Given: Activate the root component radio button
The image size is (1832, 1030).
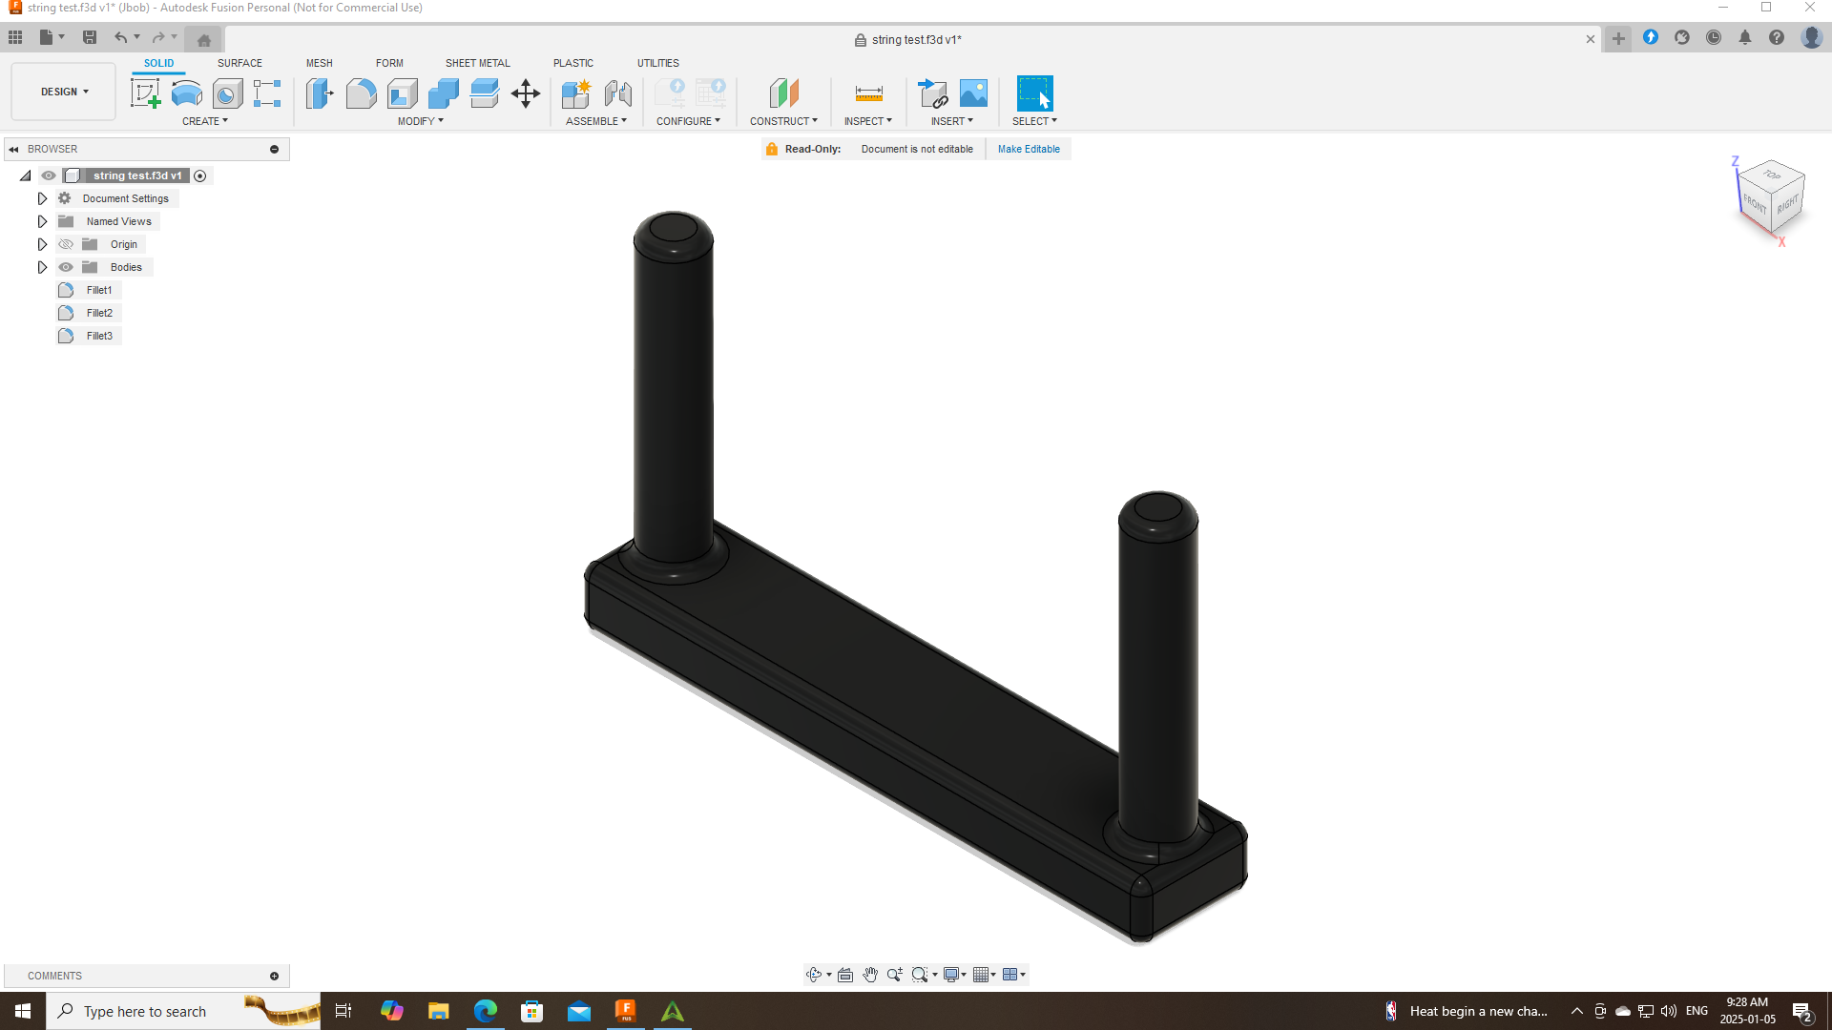Looking at the screenshot, I should point(199,175).
